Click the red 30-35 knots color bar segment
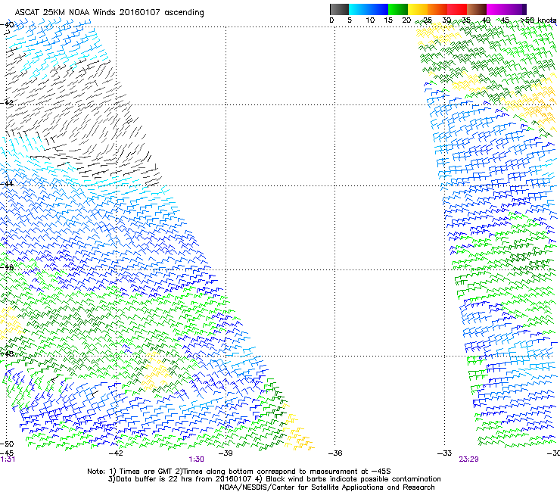The height and width of the screenshot is (492, 560). pos(457,9)
